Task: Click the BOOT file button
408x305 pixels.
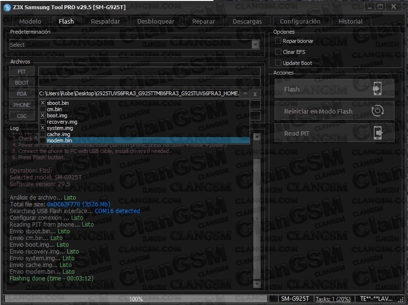Action: pos(22,83)
